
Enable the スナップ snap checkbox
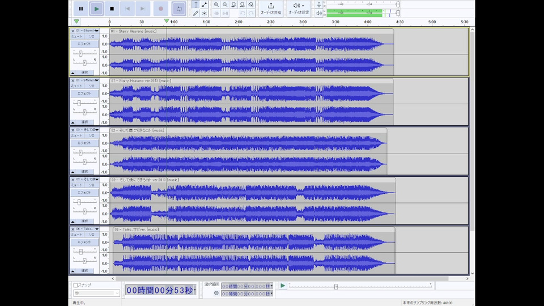click(x=75, y=285)
